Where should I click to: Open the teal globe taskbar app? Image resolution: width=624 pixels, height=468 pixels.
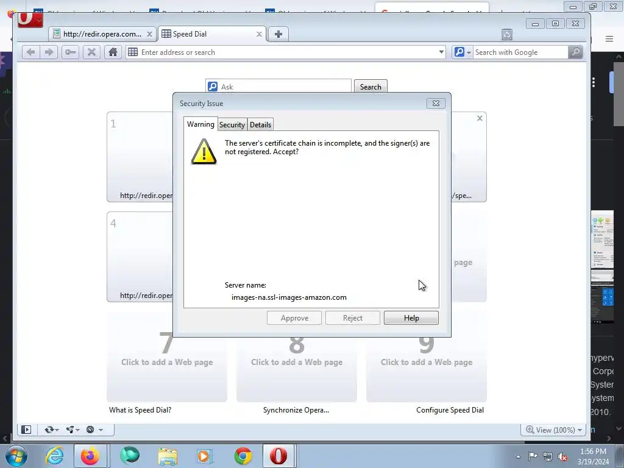[130, 456]
